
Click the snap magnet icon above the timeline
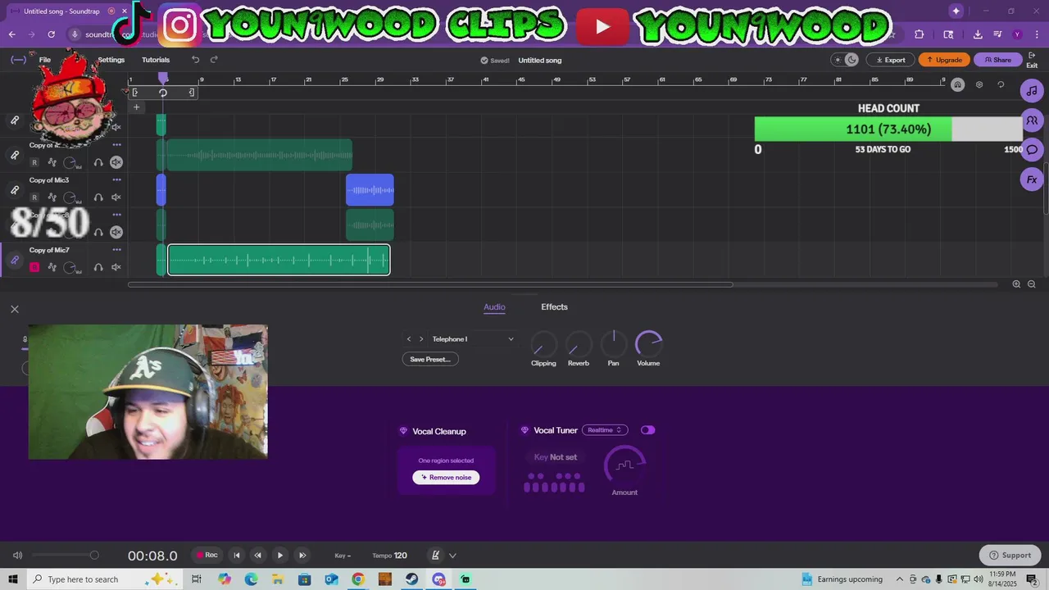pos(957,84)
